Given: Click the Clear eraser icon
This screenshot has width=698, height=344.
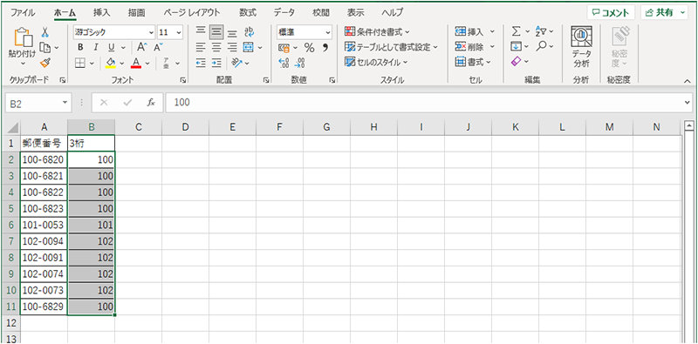Looking at the screenshot, I should (517, 62).
